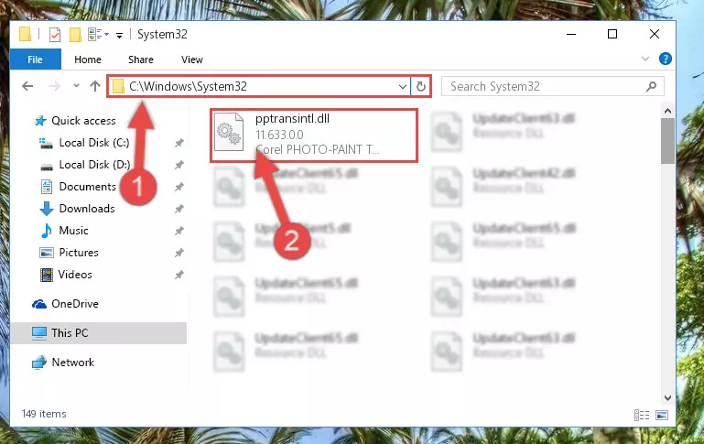
Task: Open the File menu
Action: click(x=35, y=60)
